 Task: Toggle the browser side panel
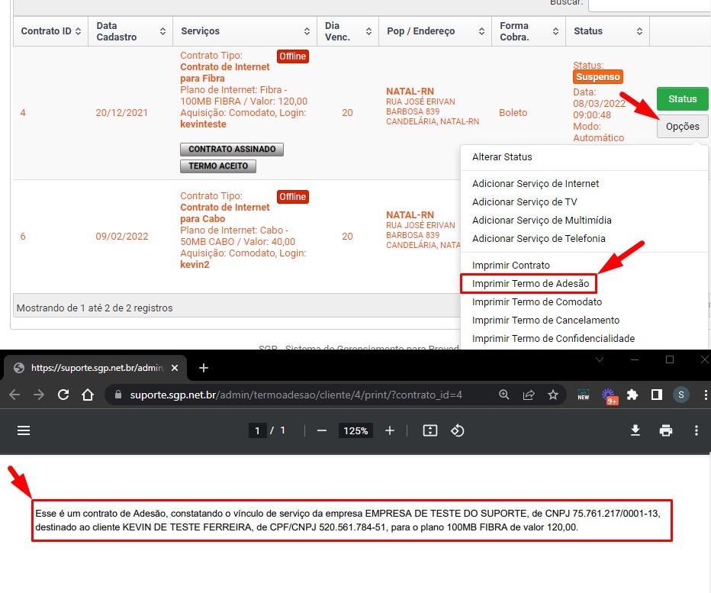(x=656, y=395)
